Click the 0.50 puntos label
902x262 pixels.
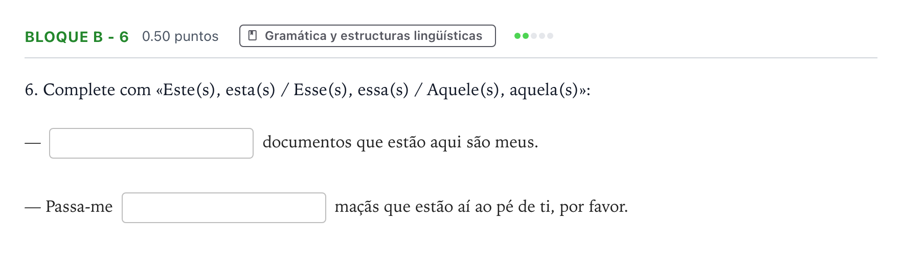coord(180,36)
